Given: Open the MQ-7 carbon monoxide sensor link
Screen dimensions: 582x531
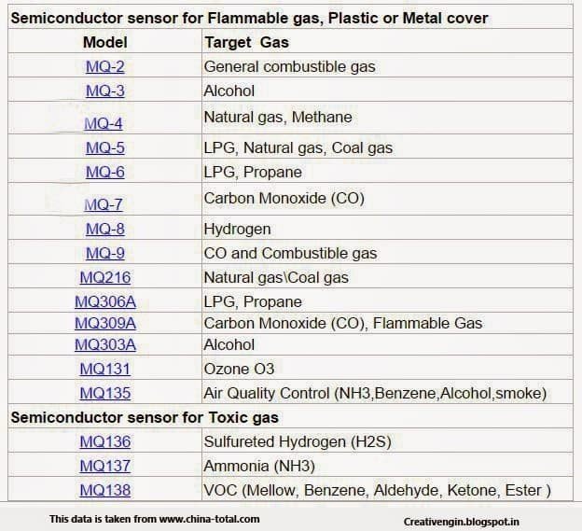Looking at the screenshot, I should (x=104, y=204).
